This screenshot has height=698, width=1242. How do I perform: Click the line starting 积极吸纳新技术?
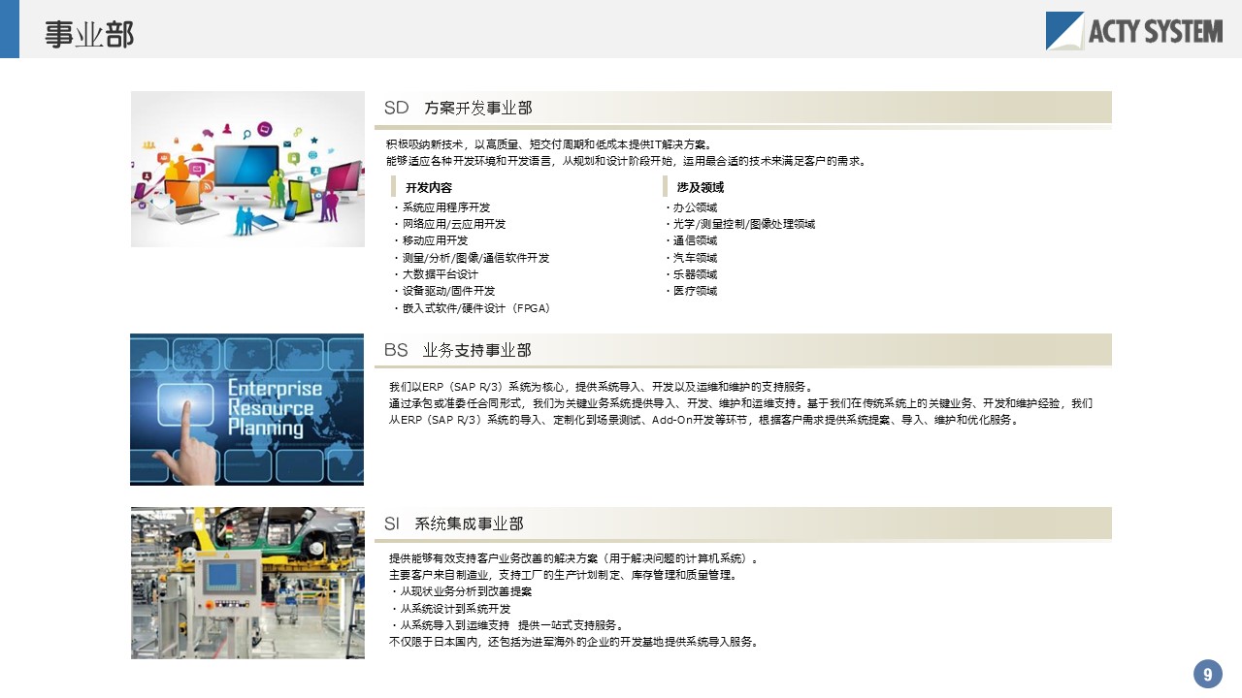pos(550,144)
